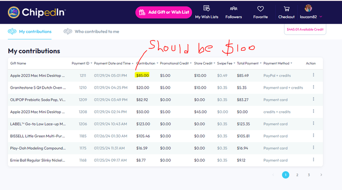Click the $45.00 store credit value
Screen dimensions: 342x190
[x=200, y=112]
